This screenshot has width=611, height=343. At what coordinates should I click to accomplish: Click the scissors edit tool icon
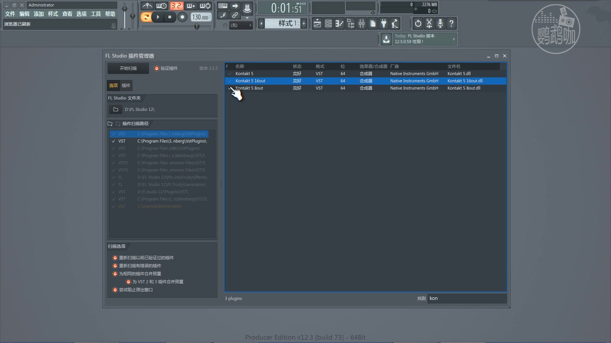coord(430,24)
